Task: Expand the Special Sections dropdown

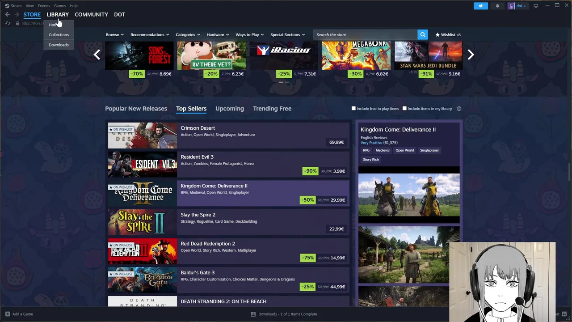Action: (287, 34)
